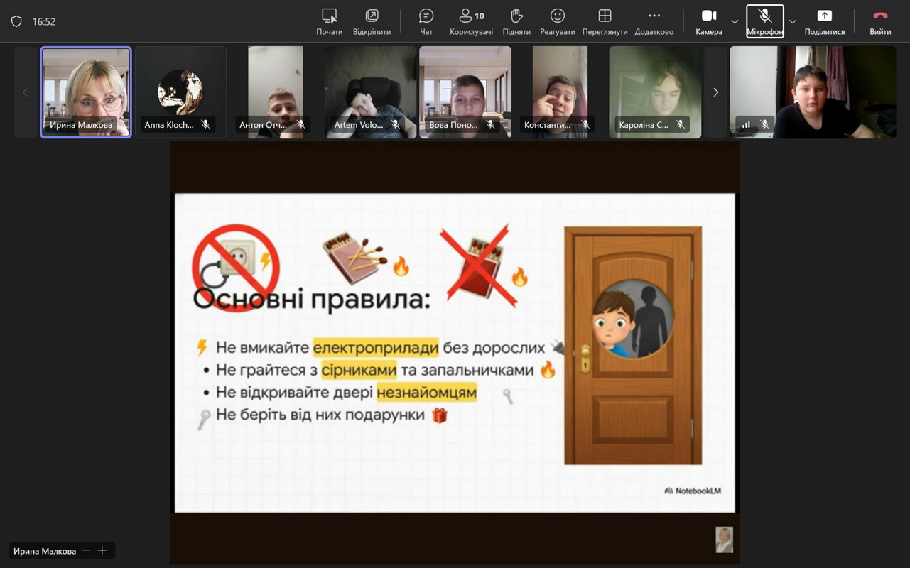The width and height of the screenshot is (910, 568).
Task: Show previous participants with left chevron
Action: click(x=26, y=92)
